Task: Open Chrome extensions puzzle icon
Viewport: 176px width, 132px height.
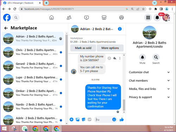Action: (x=156, y=9)
